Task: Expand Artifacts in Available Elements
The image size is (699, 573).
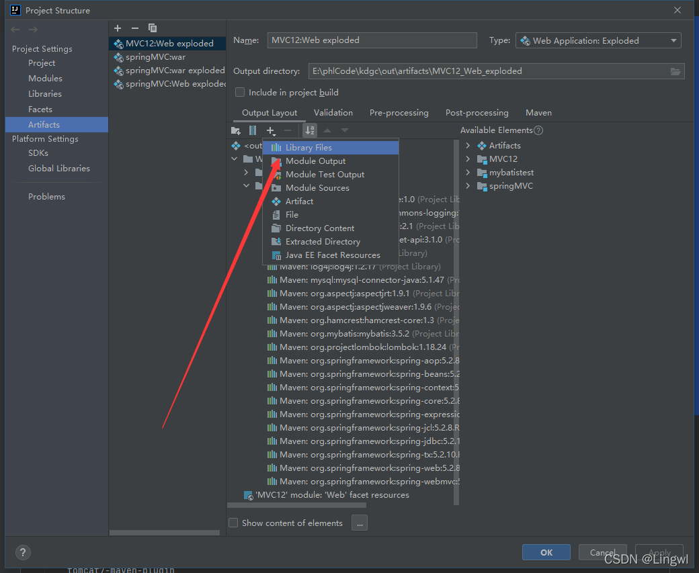Action: (x=468, y=146)
